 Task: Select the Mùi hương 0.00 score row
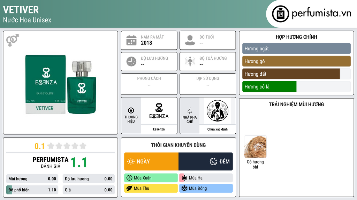[x=32, y=179]
